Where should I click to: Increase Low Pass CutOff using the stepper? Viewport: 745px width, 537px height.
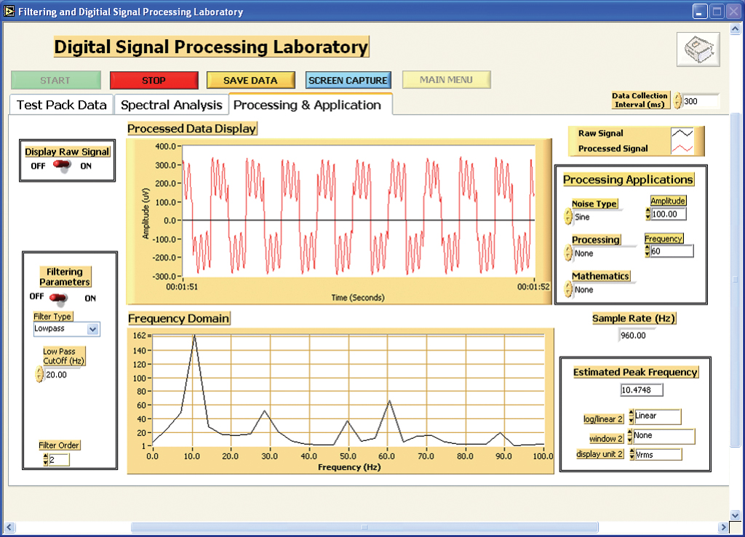[41, 371]
